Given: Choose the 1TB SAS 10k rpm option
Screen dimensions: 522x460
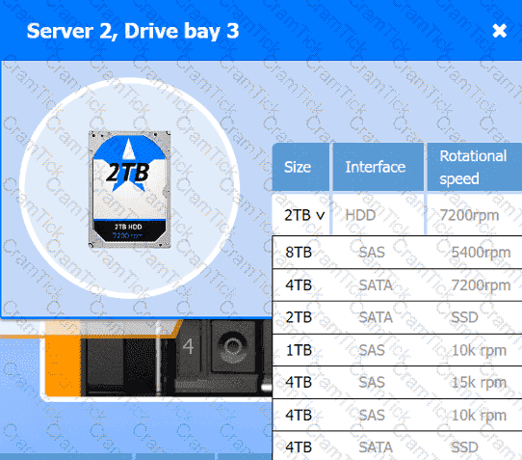Looking at the screenshot, I should pos(397,350).
